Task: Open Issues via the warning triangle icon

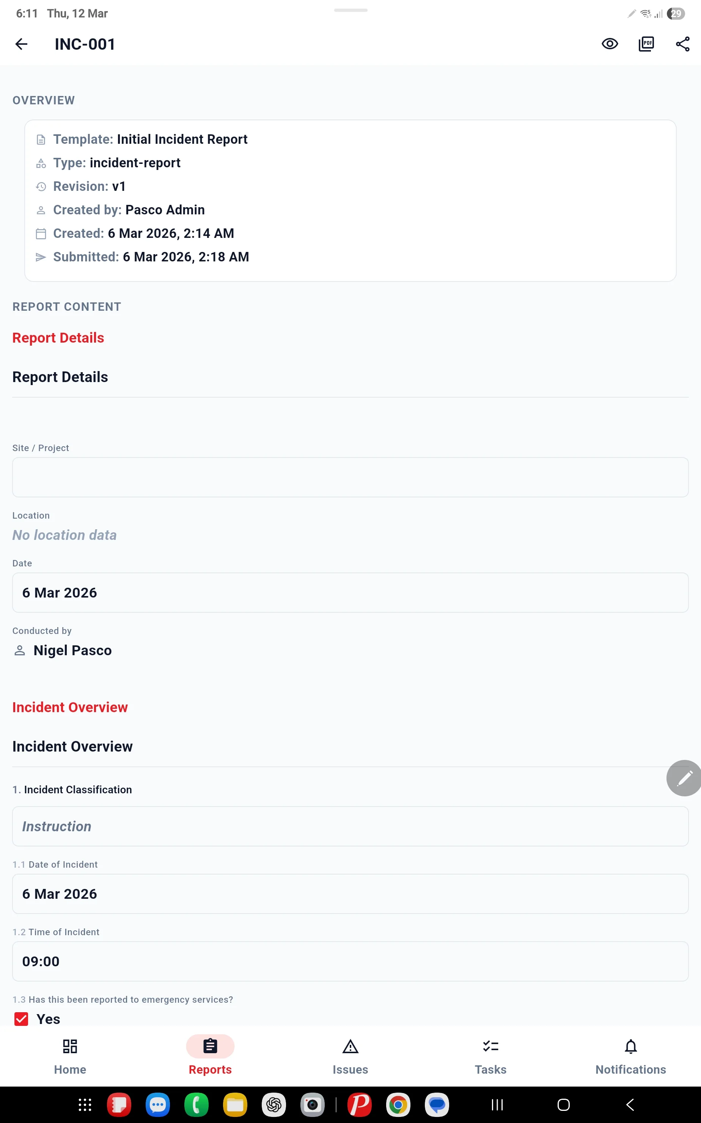Action: pos(350,1057)
